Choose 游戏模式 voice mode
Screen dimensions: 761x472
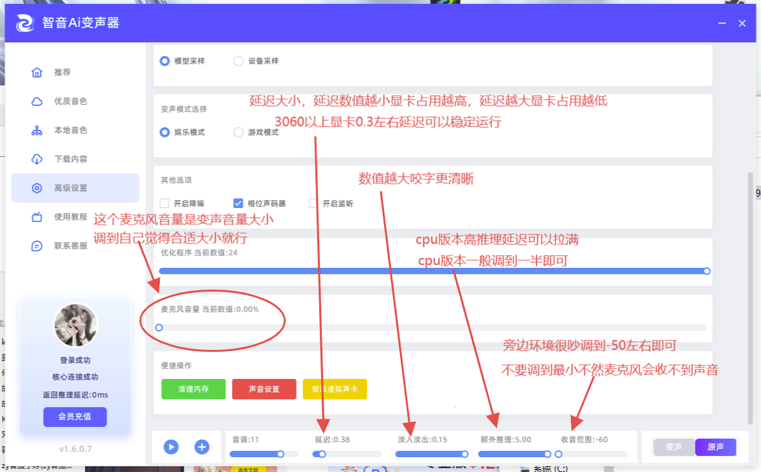238,132
